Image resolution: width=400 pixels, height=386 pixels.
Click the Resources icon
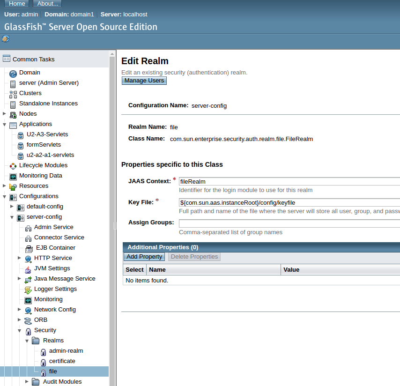pyautogui.click(x=13, y=187)
